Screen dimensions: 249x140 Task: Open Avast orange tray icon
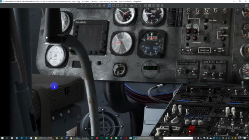[235, 138]
